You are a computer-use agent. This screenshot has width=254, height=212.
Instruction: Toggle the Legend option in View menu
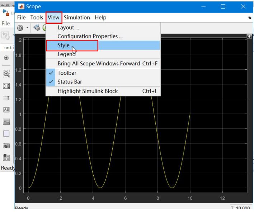tap(66, 54)
